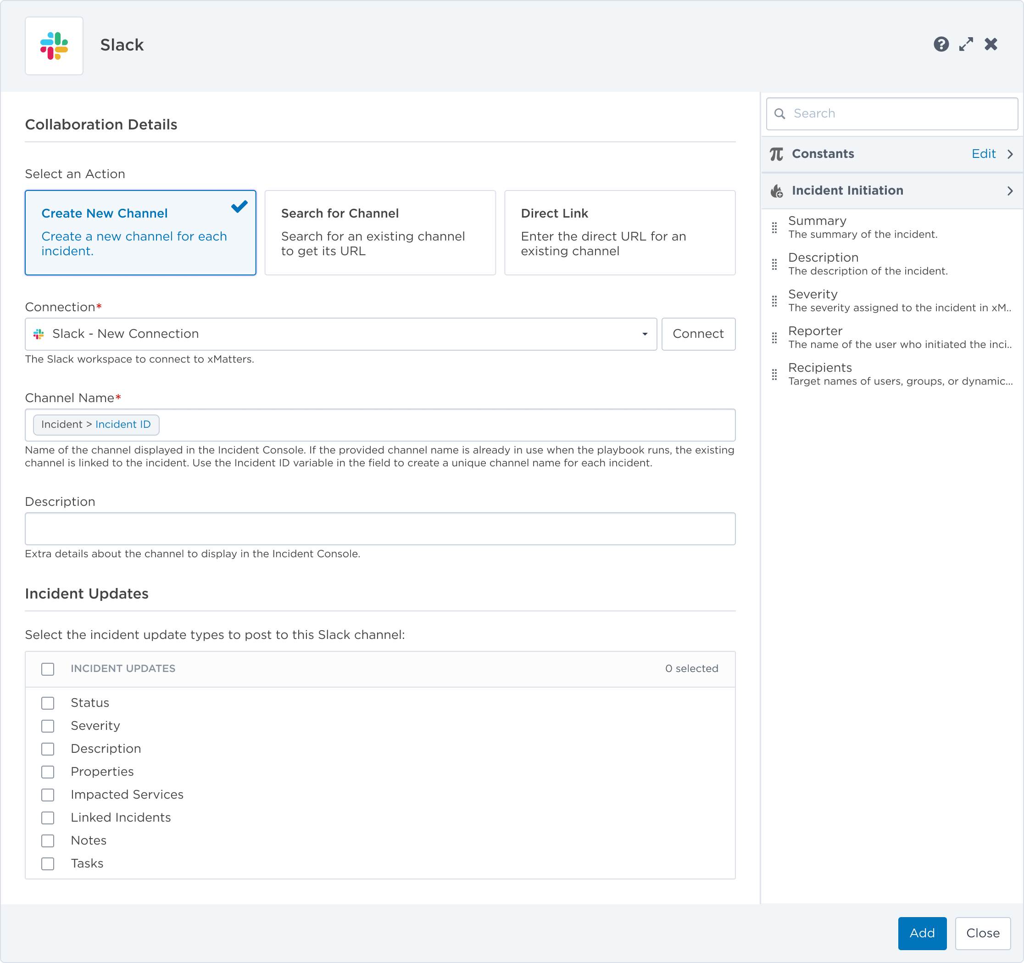Image resolution: width=1024 pixels, height=963 pixels.
Task: Tick the Linked Incidents checkbox
Action: tap(48, 817)
